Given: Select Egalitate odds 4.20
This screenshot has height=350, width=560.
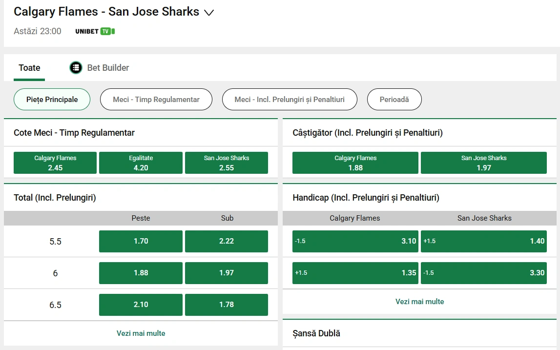Looking at the screenshot, I should (x=141, y=163).
